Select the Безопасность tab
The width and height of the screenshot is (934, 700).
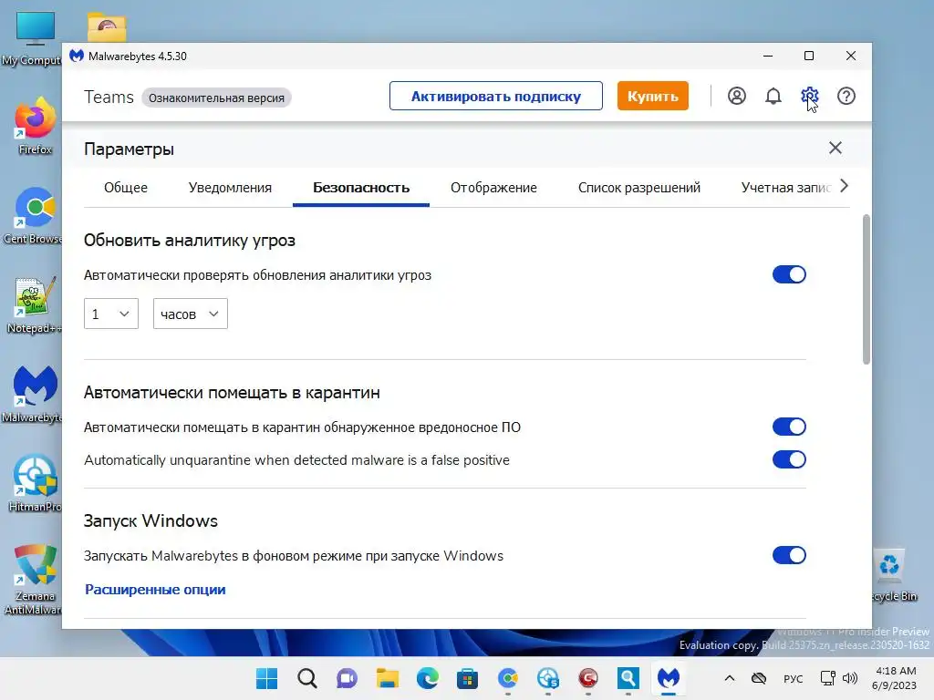361,188
